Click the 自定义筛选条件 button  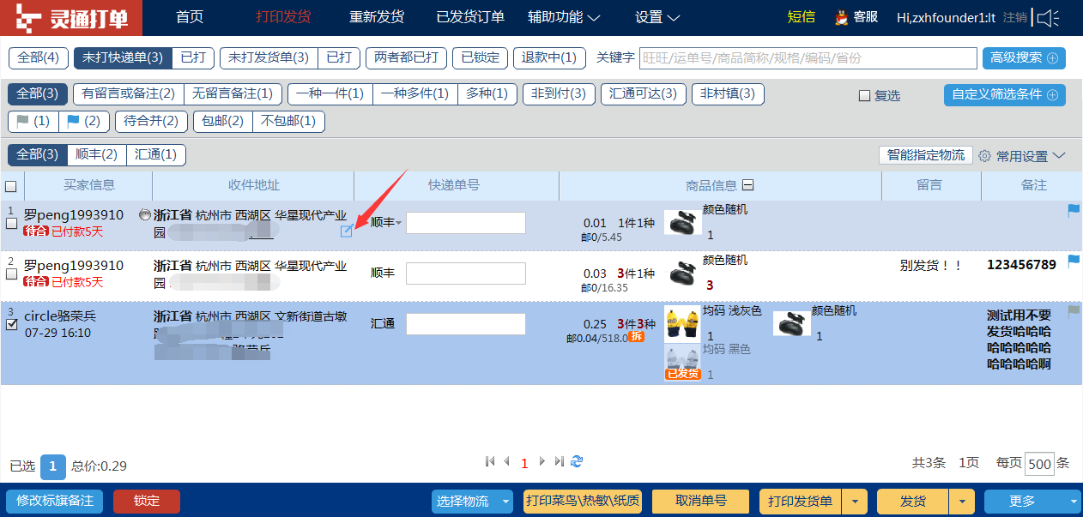coord(1005,94)
